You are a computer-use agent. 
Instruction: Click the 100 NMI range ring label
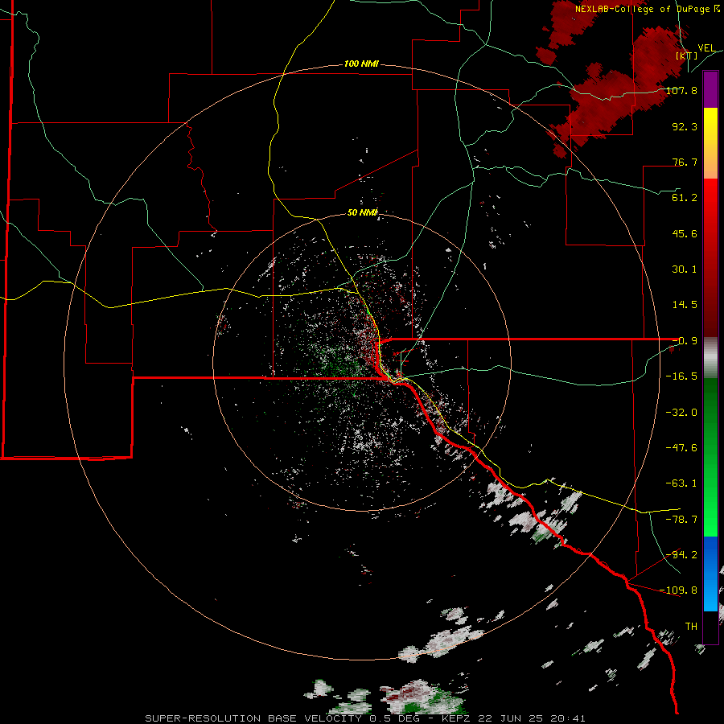361,64
